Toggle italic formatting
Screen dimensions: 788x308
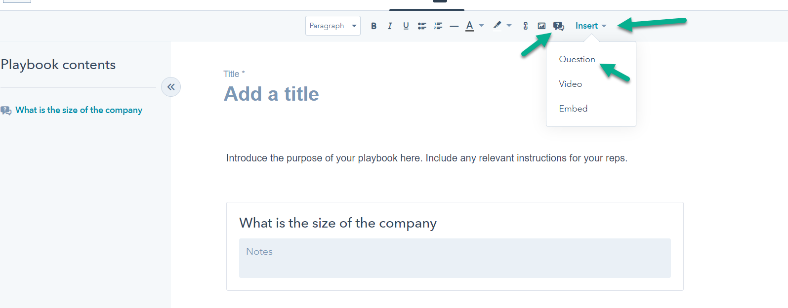[x=390, y=26]
